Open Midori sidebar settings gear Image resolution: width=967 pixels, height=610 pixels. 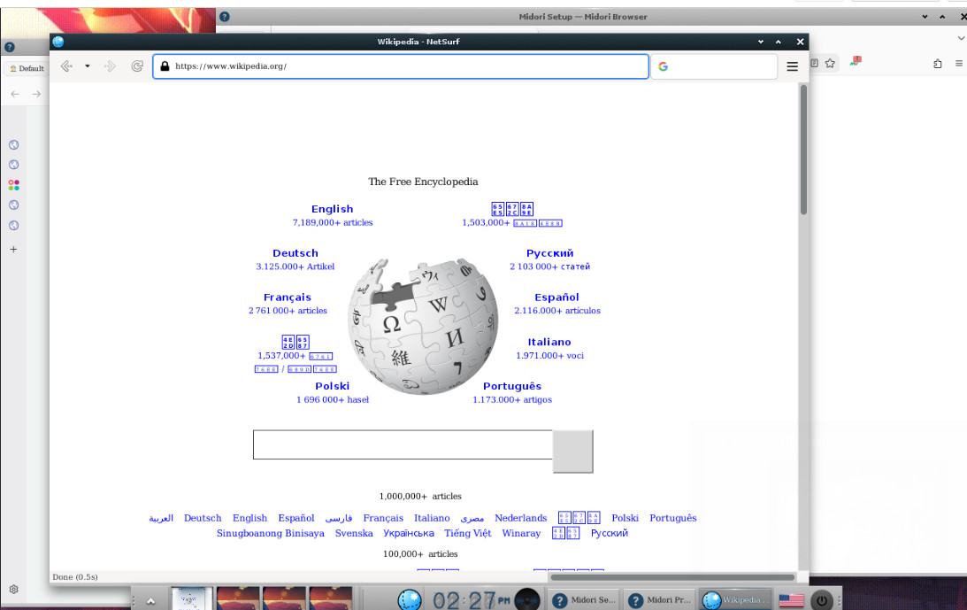[13, 589]
